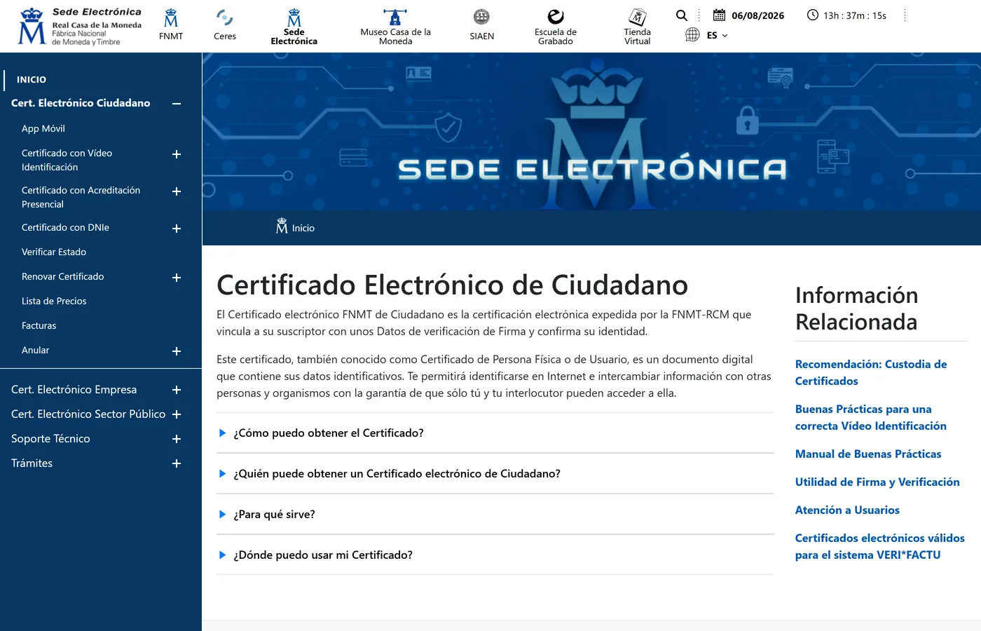Expand ¿Quién puede obtener un Certificado?
981x631 pixels.
pyautogui.click(x=495, y=474)
